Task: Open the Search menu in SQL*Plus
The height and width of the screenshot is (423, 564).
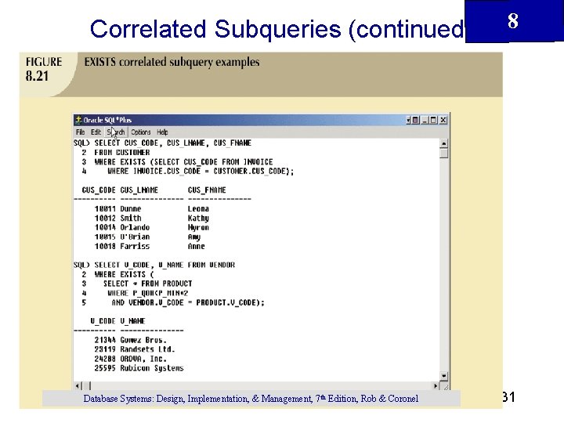Action: point(116,132)
